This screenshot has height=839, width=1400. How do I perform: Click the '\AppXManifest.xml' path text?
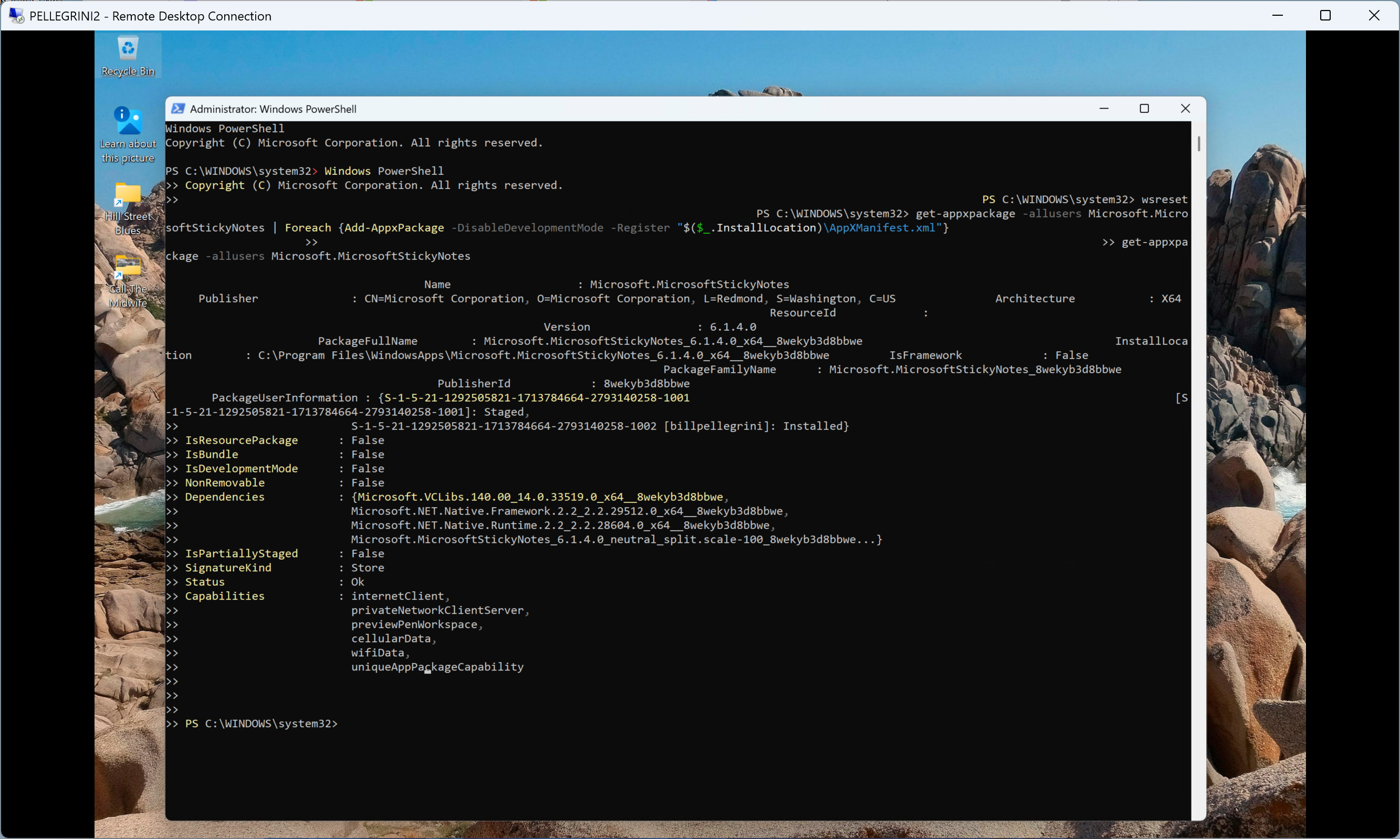click(x=879, y=227)
